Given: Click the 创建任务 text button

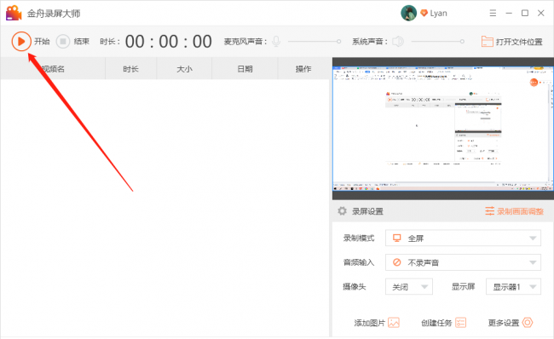Looking at the screenshot, I should pos(436,323).
